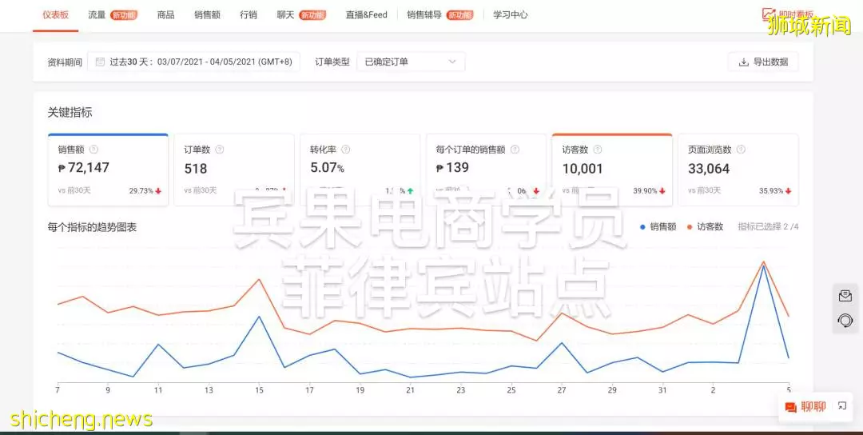This screenshot has width=863, height=435.
Task: Expand the 已确定订单 order type dropdown
Action: coord(411,62)
